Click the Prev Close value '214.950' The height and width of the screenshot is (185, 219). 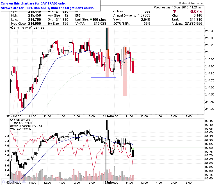pyautogui.click(x=35, y=24)
